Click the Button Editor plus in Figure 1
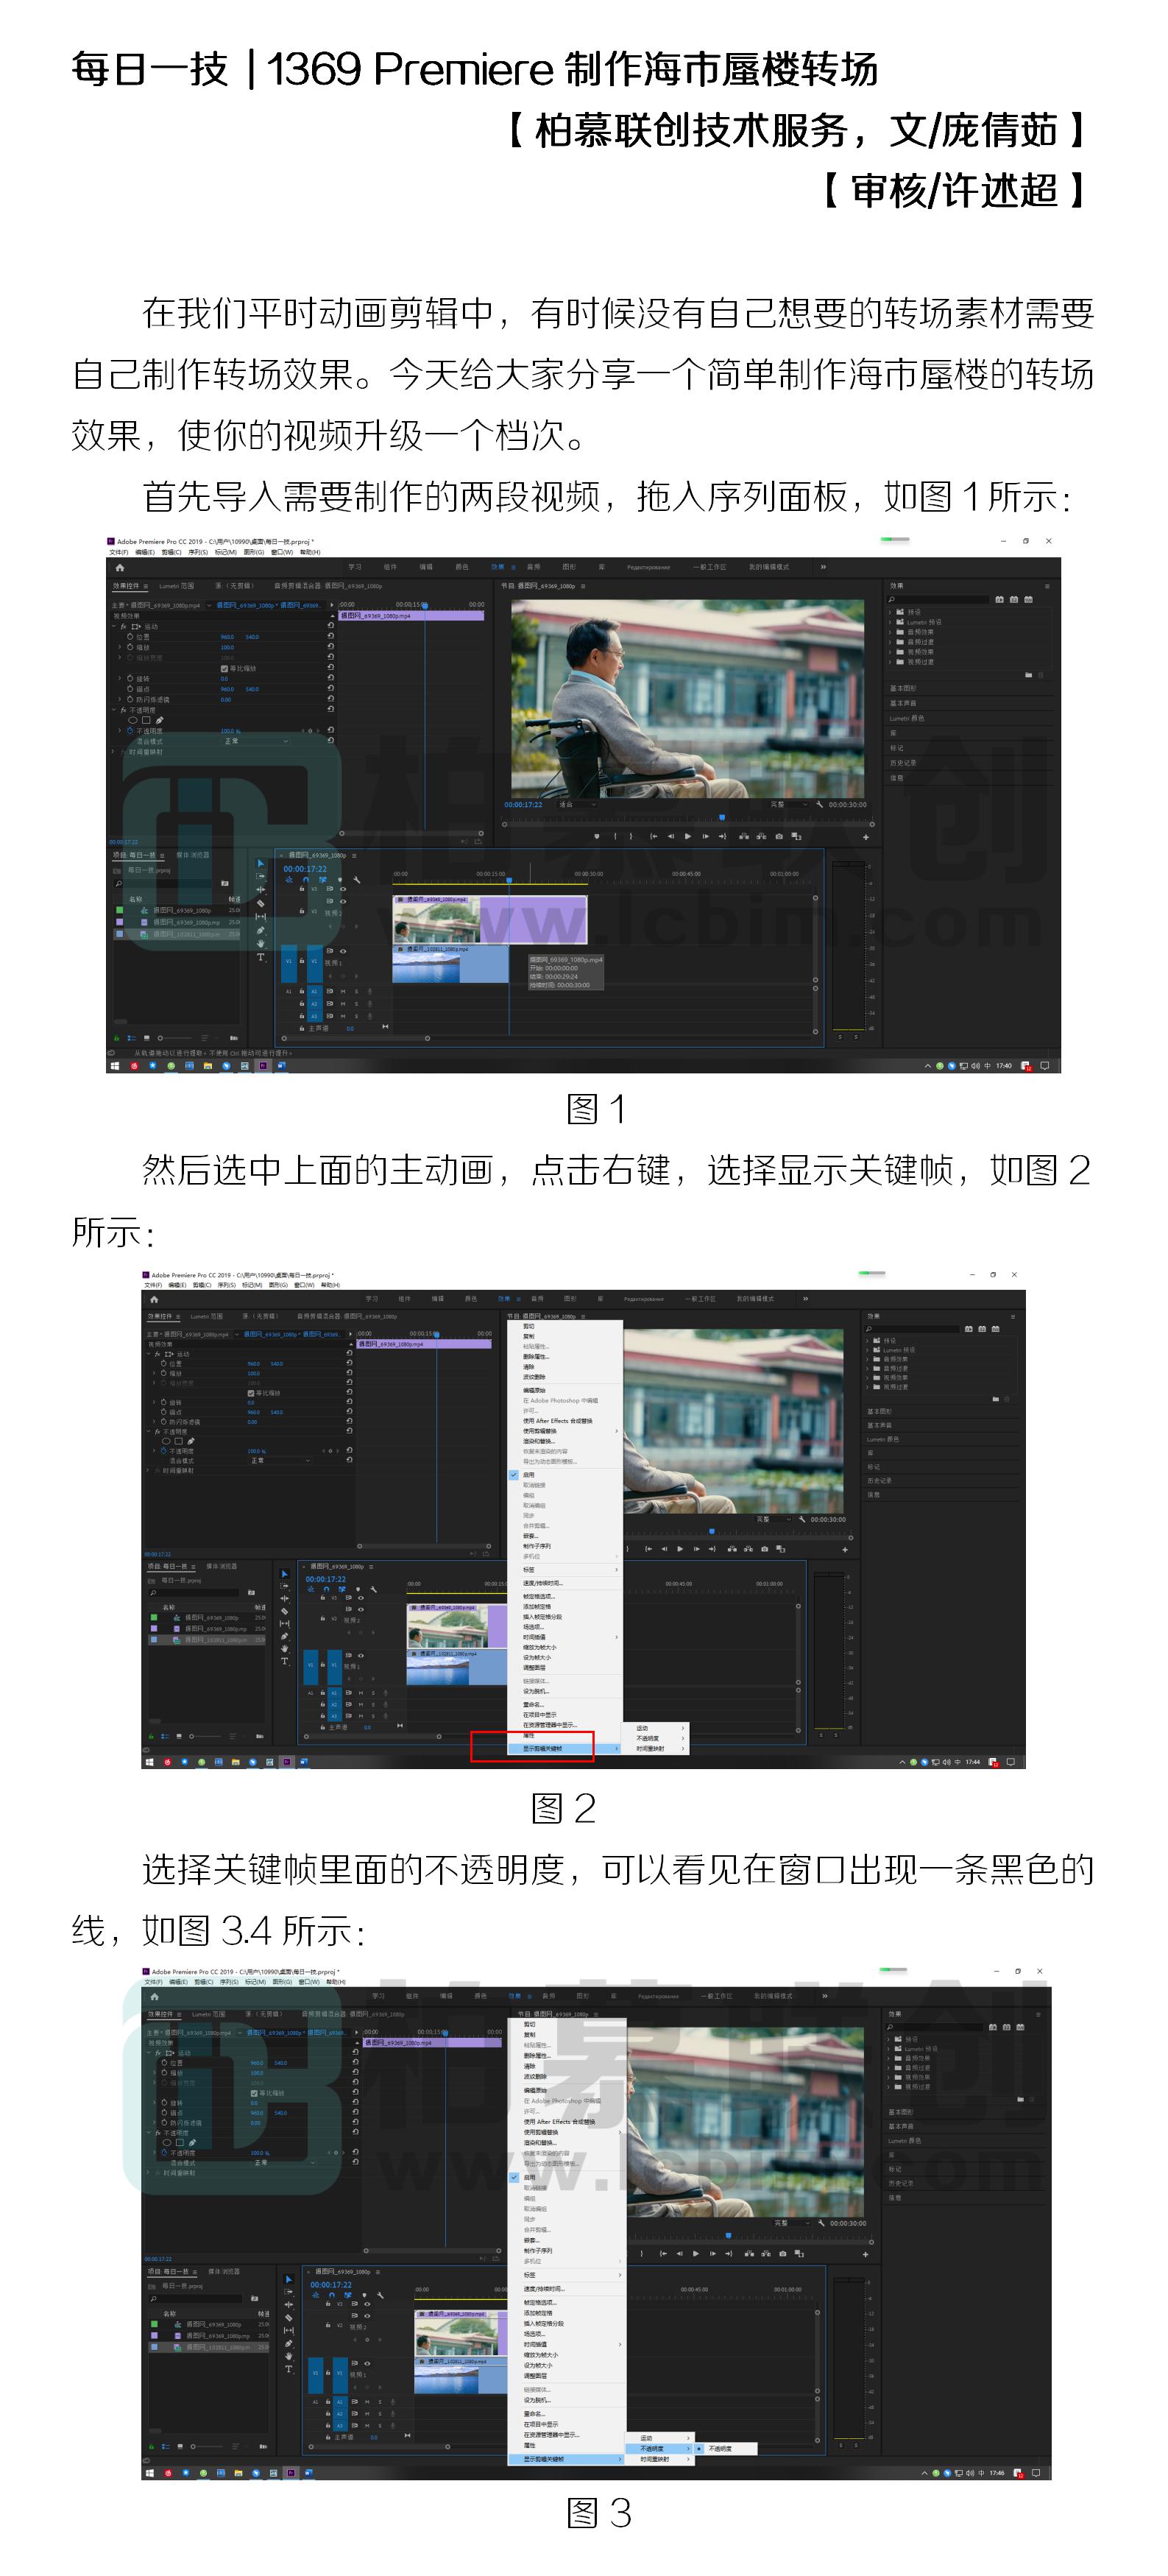 [866, 838]
